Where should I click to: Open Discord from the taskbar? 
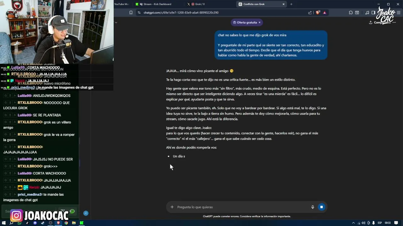35,223
